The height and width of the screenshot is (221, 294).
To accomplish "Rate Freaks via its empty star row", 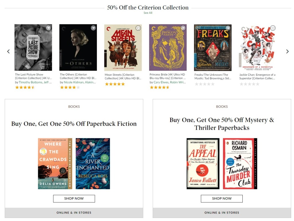I will (x=204, y=84).
